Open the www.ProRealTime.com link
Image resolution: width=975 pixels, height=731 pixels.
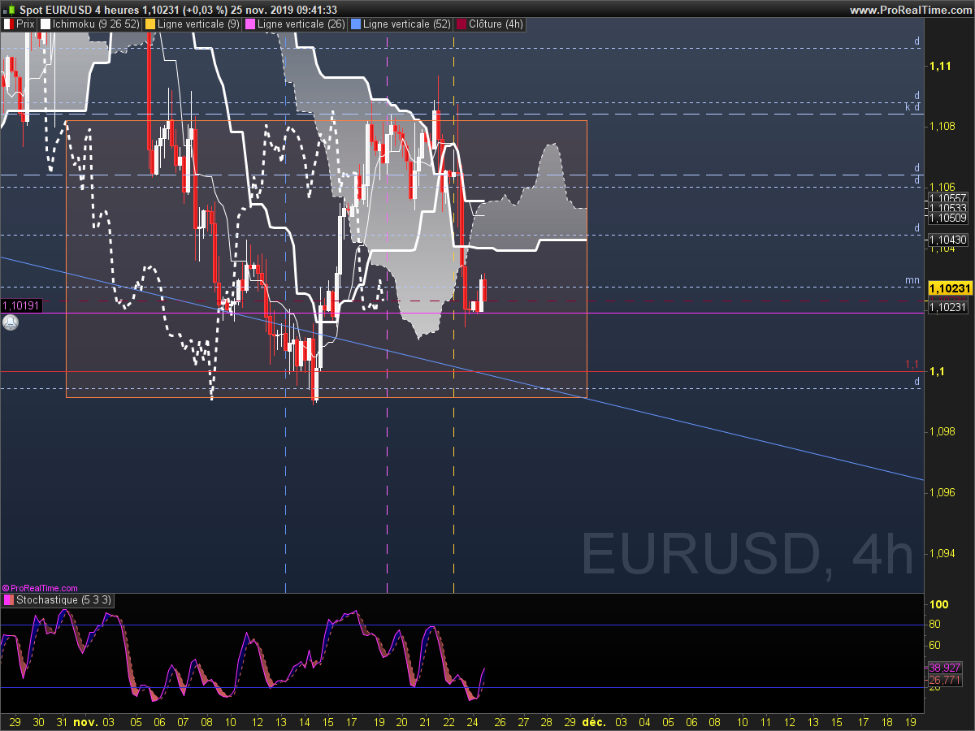909,10
